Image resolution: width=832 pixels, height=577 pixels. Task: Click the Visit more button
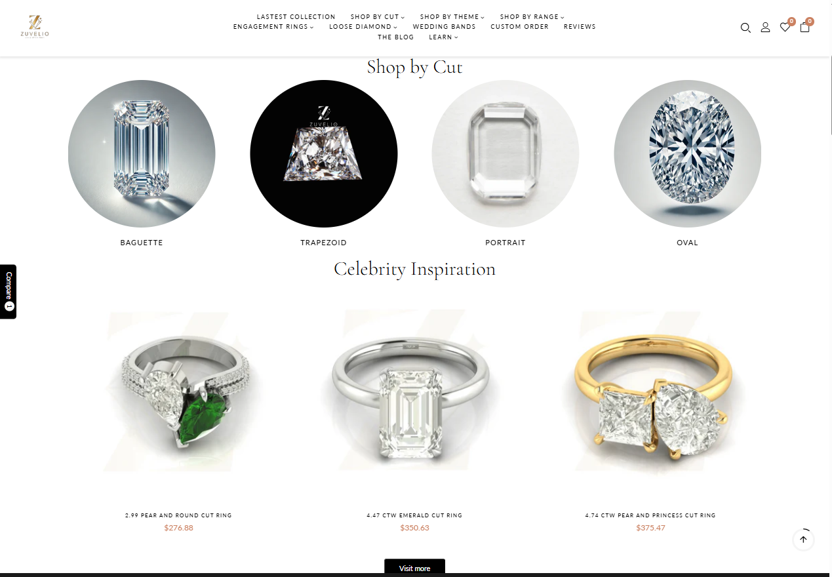414,568
